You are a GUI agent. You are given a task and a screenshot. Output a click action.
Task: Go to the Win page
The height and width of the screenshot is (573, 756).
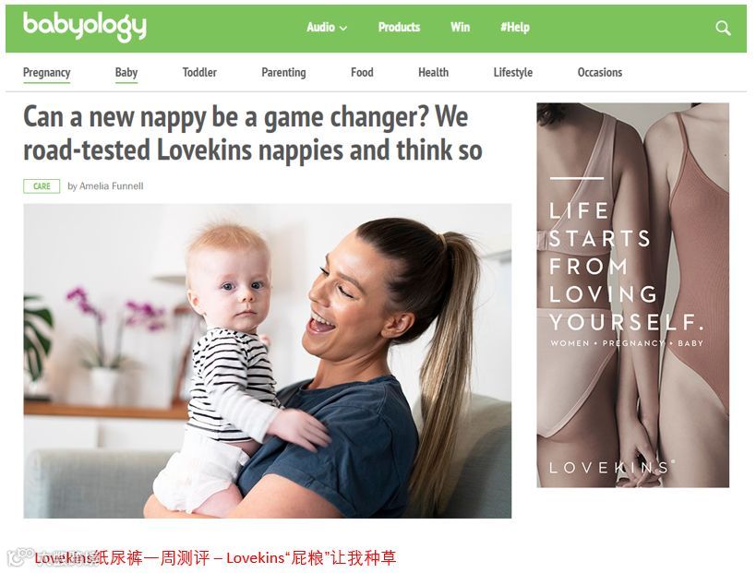click(x=460, y=27)
